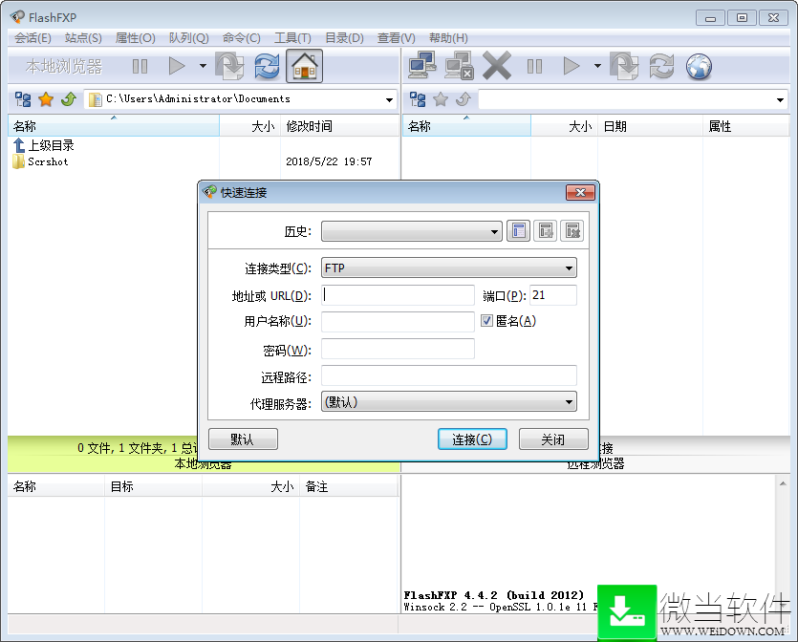Open the 代理服务器 (默认) dropdown
Screen dimensions: 798x642
pos(449,402)
